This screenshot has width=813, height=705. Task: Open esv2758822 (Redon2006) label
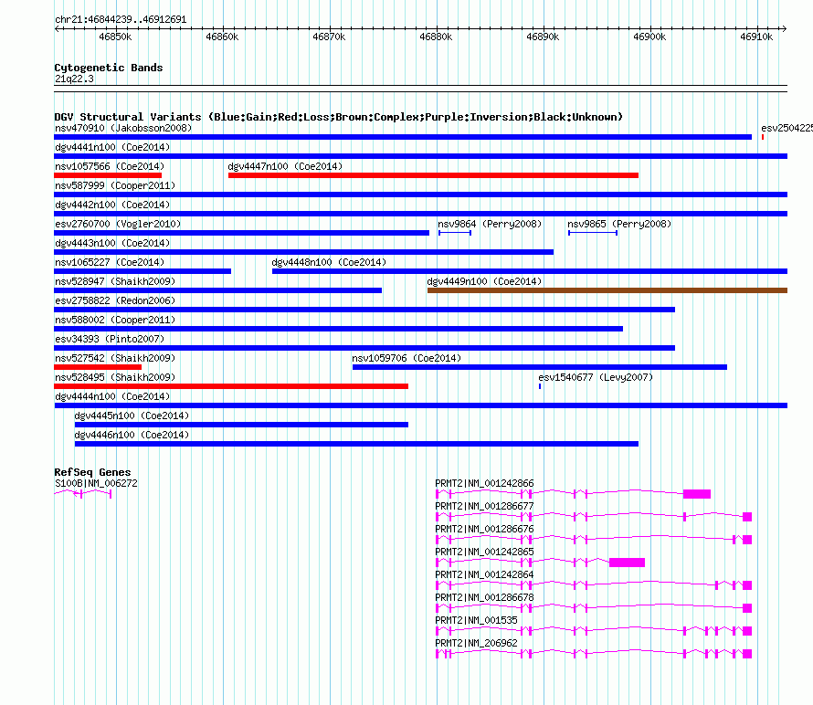115,300
